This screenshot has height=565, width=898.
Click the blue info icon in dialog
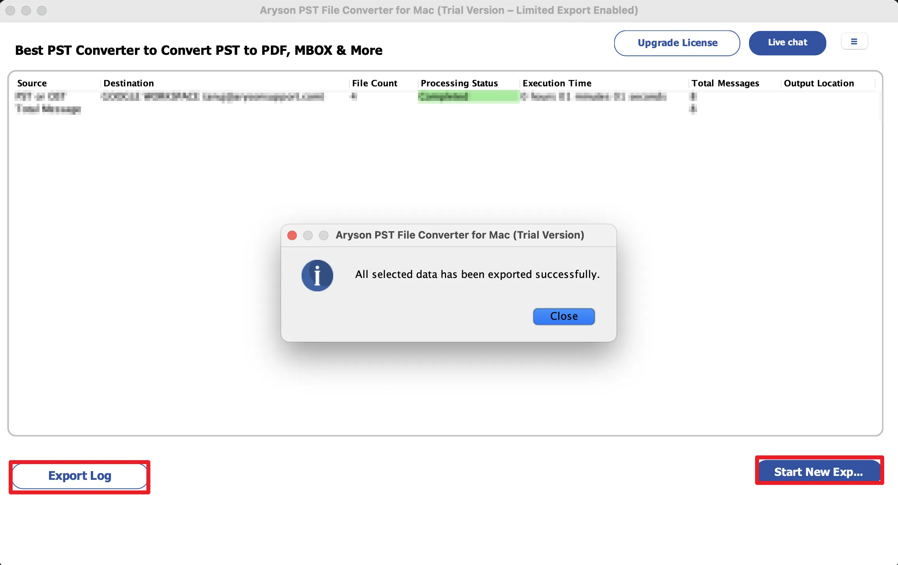pyautogui.click(x=317, y=275)
